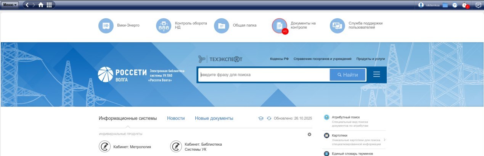This screenshot has height=156, width=484.
Task: Select the Информационные системы tab
Action: pos(128,118)
